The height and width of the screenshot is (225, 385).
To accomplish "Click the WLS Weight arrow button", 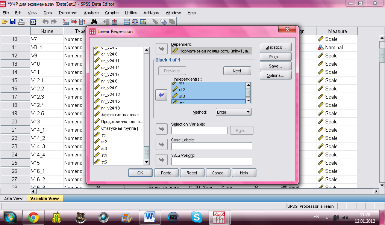I will tap(162, 160).
